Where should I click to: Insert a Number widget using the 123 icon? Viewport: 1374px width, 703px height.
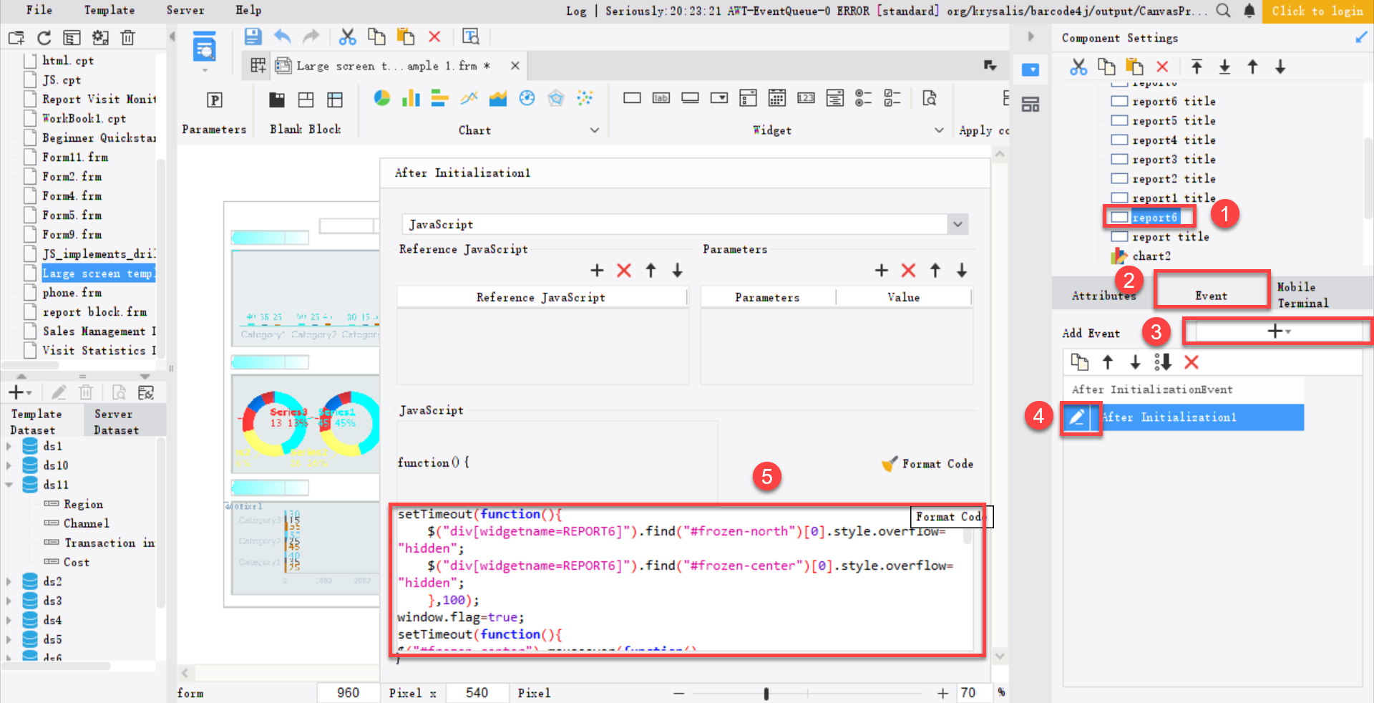(x=806, y=98)
